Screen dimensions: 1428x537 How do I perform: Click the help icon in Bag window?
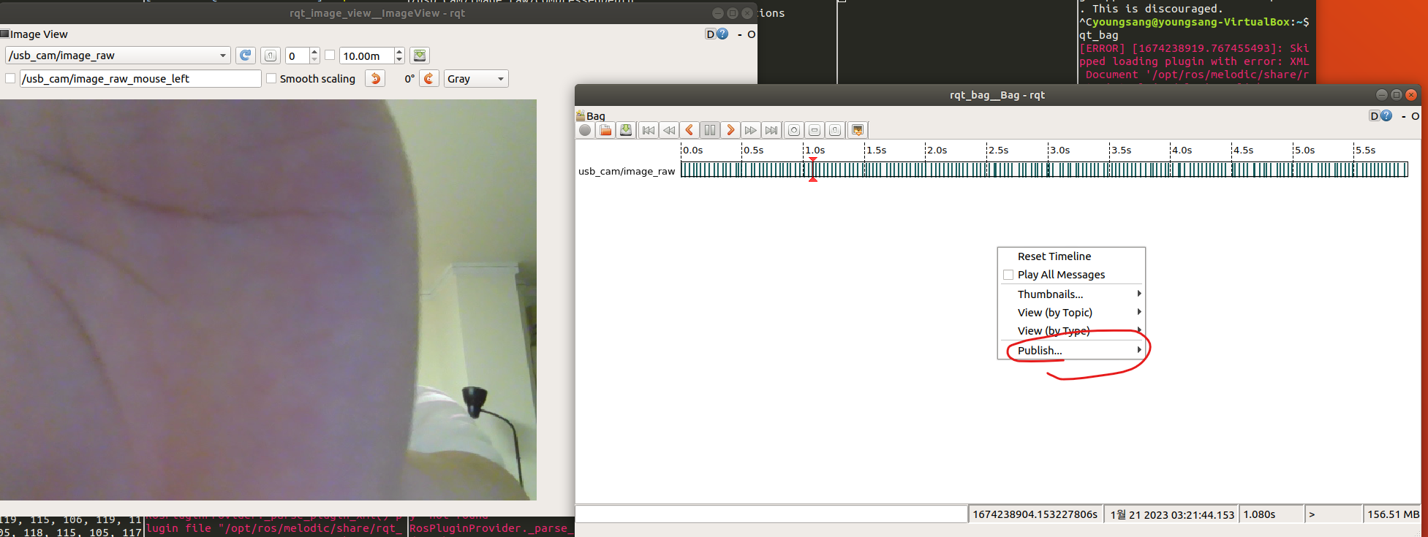[x=1386, y=115]
